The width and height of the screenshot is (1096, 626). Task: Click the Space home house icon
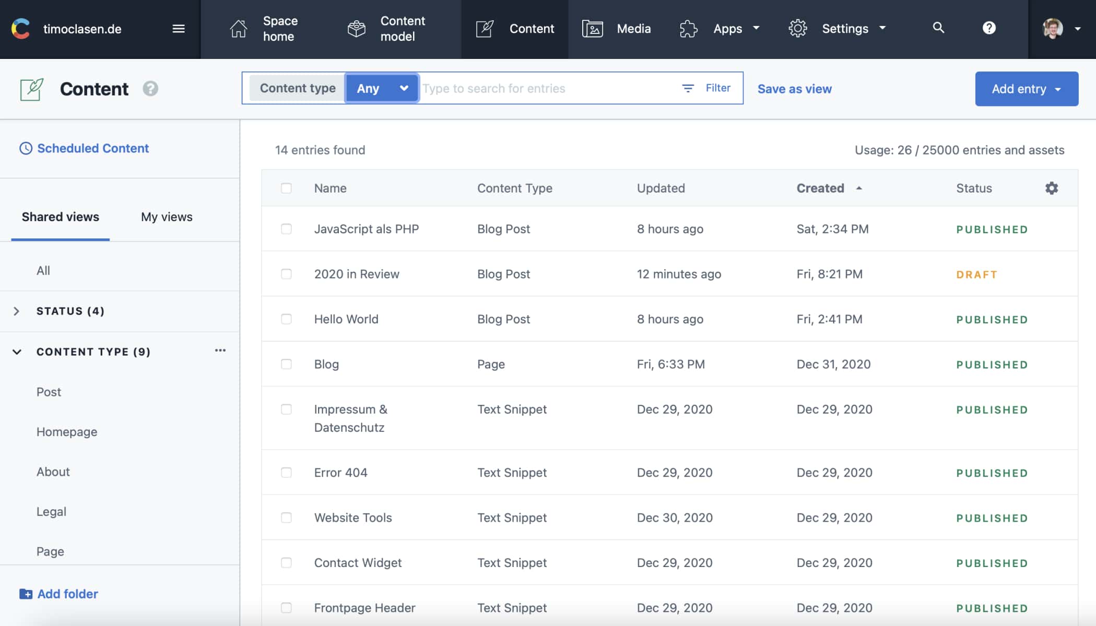239,29
